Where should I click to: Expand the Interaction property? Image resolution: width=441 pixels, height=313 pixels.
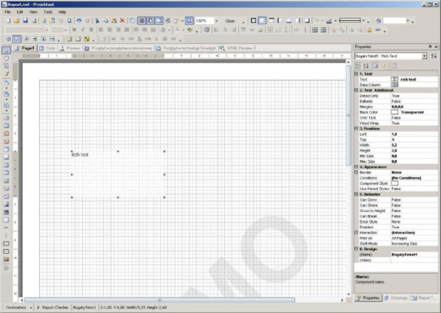click(x=356, y=233)
